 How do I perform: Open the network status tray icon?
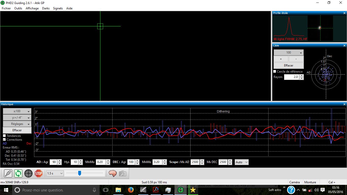click(310, 190)
